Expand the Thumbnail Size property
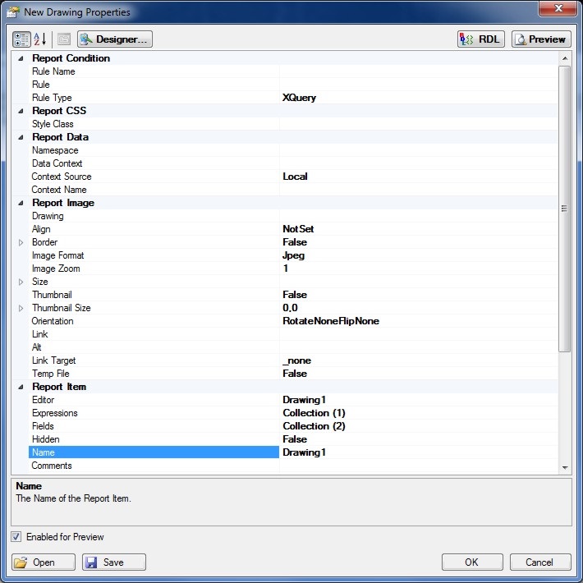Viewport: 583px width, 583px height. (x=21, y=308)
